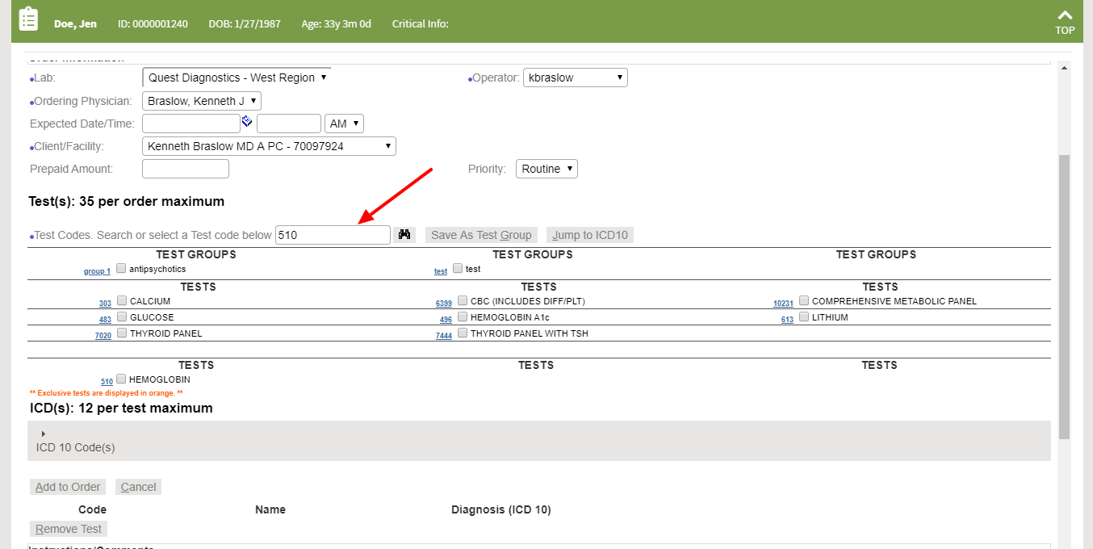Check CBC (INCLUDES DIFF/PLT)
The image size is (1093, 549).
click(x=463, y=300)
